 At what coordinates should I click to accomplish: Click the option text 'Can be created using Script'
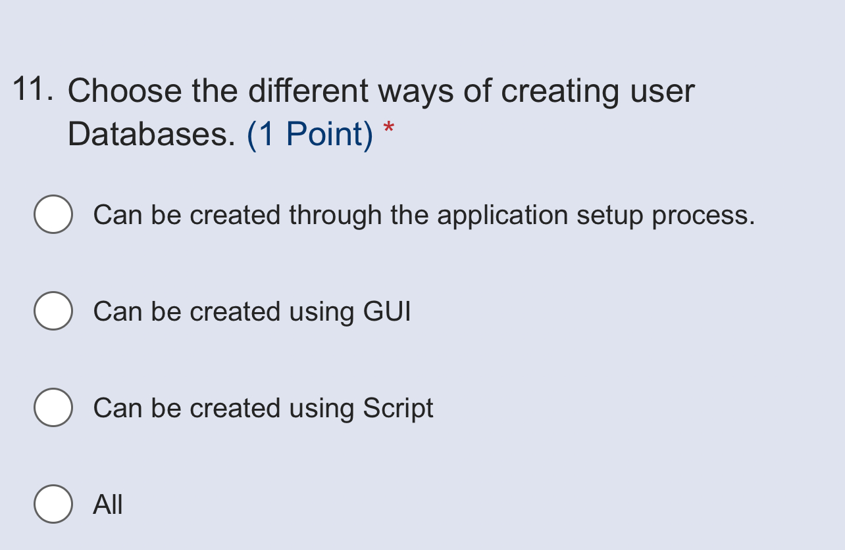click(x=263, y=407)
